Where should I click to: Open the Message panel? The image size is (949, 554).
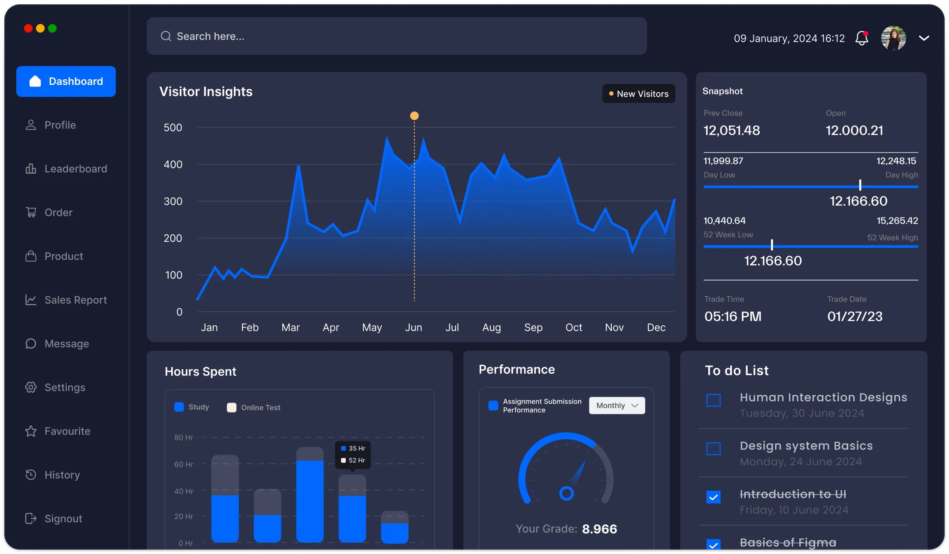[x=66, y=343]
